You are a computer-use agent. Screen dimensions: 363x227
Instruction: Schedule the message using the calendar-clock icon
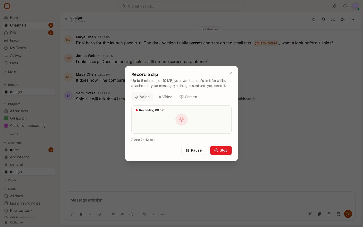[x=339, y=214]
